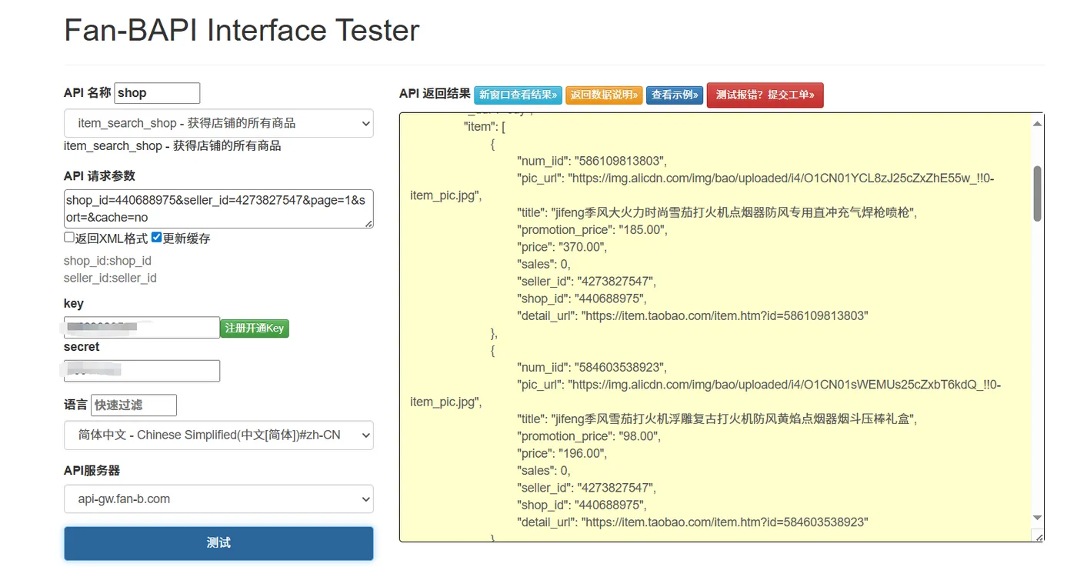Run the blue 测试 button
This screenshot has width=1077, height=567.
(218, 542)
